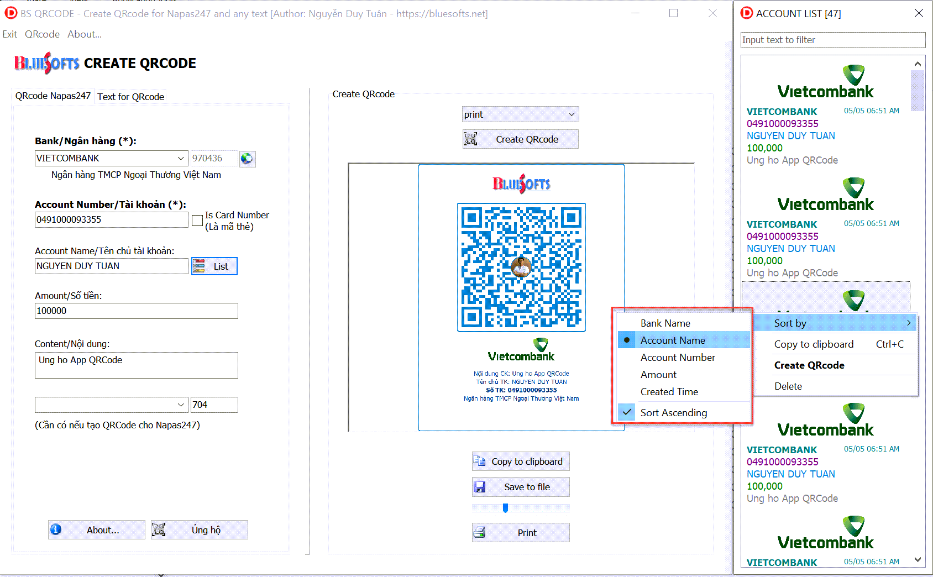This screenshot has width=933, height=577.
Task: Open the Sort by submenu
Action: click(x=835, y=323)
